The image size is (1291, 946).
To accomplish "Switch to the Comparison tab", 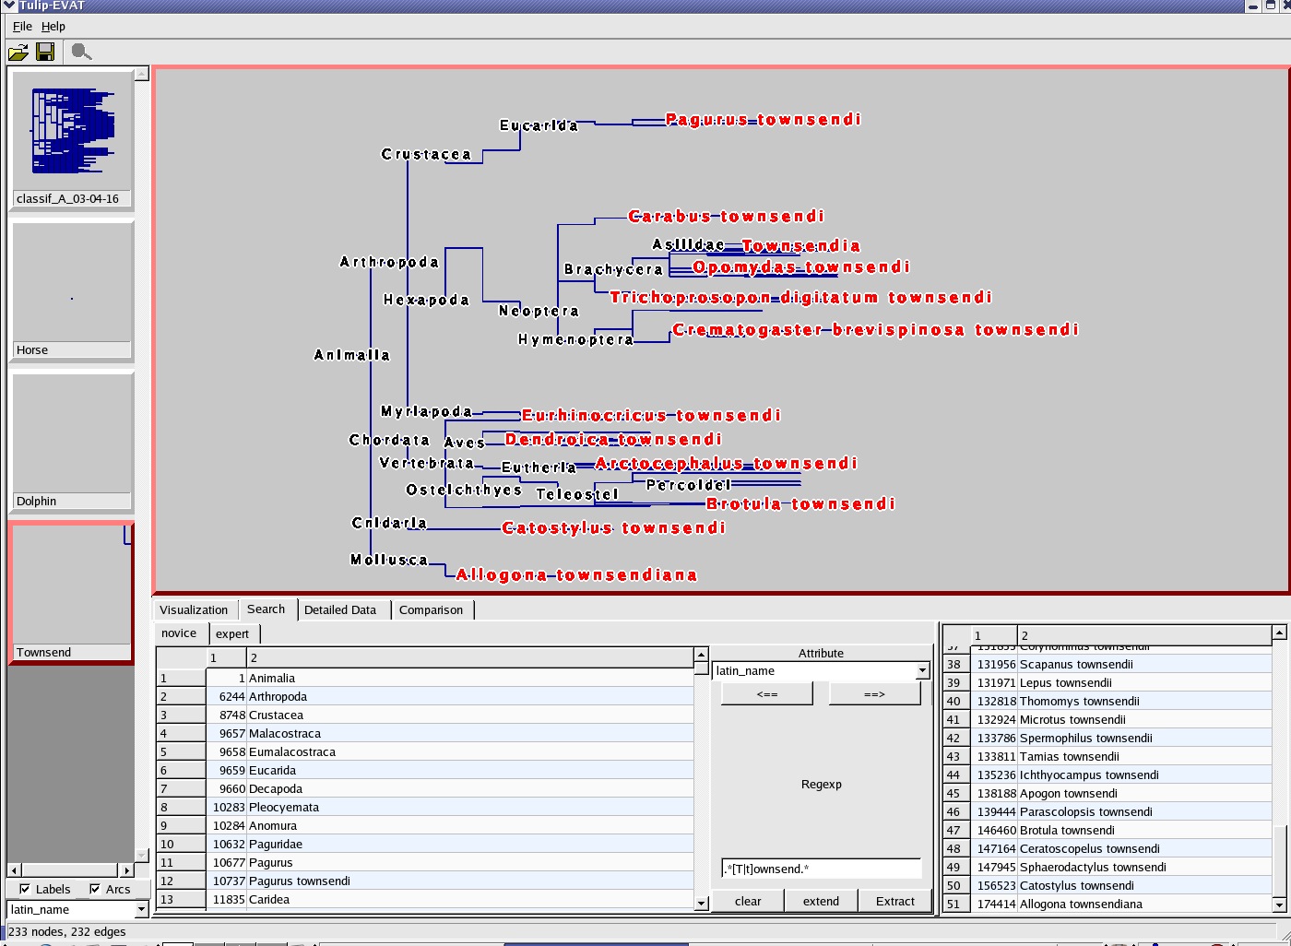I will (431, 610).
